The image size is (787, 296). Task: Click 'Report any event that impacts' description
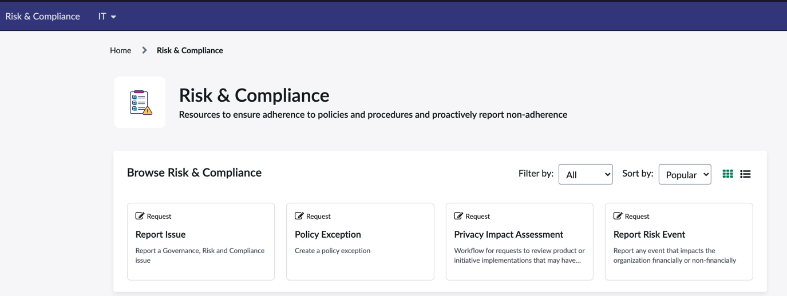[675, 255]
